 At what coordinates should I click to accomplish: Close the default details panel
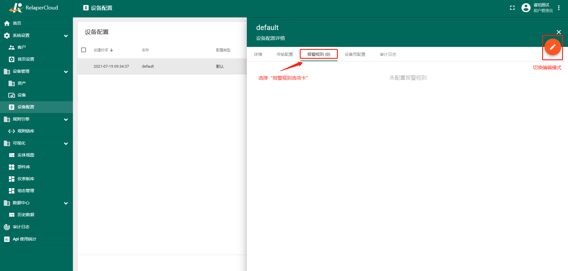pos(559,32)
